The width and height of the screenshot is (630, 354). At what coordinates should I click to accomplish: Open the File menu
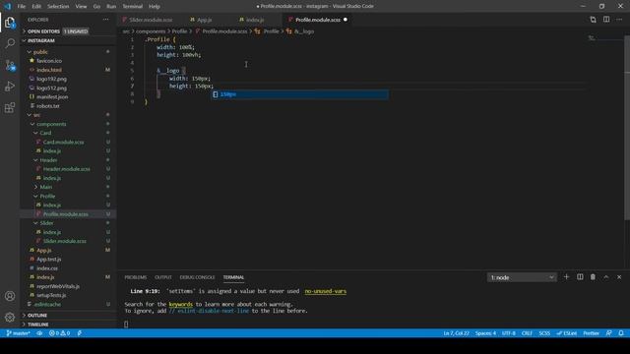(22, 7)
